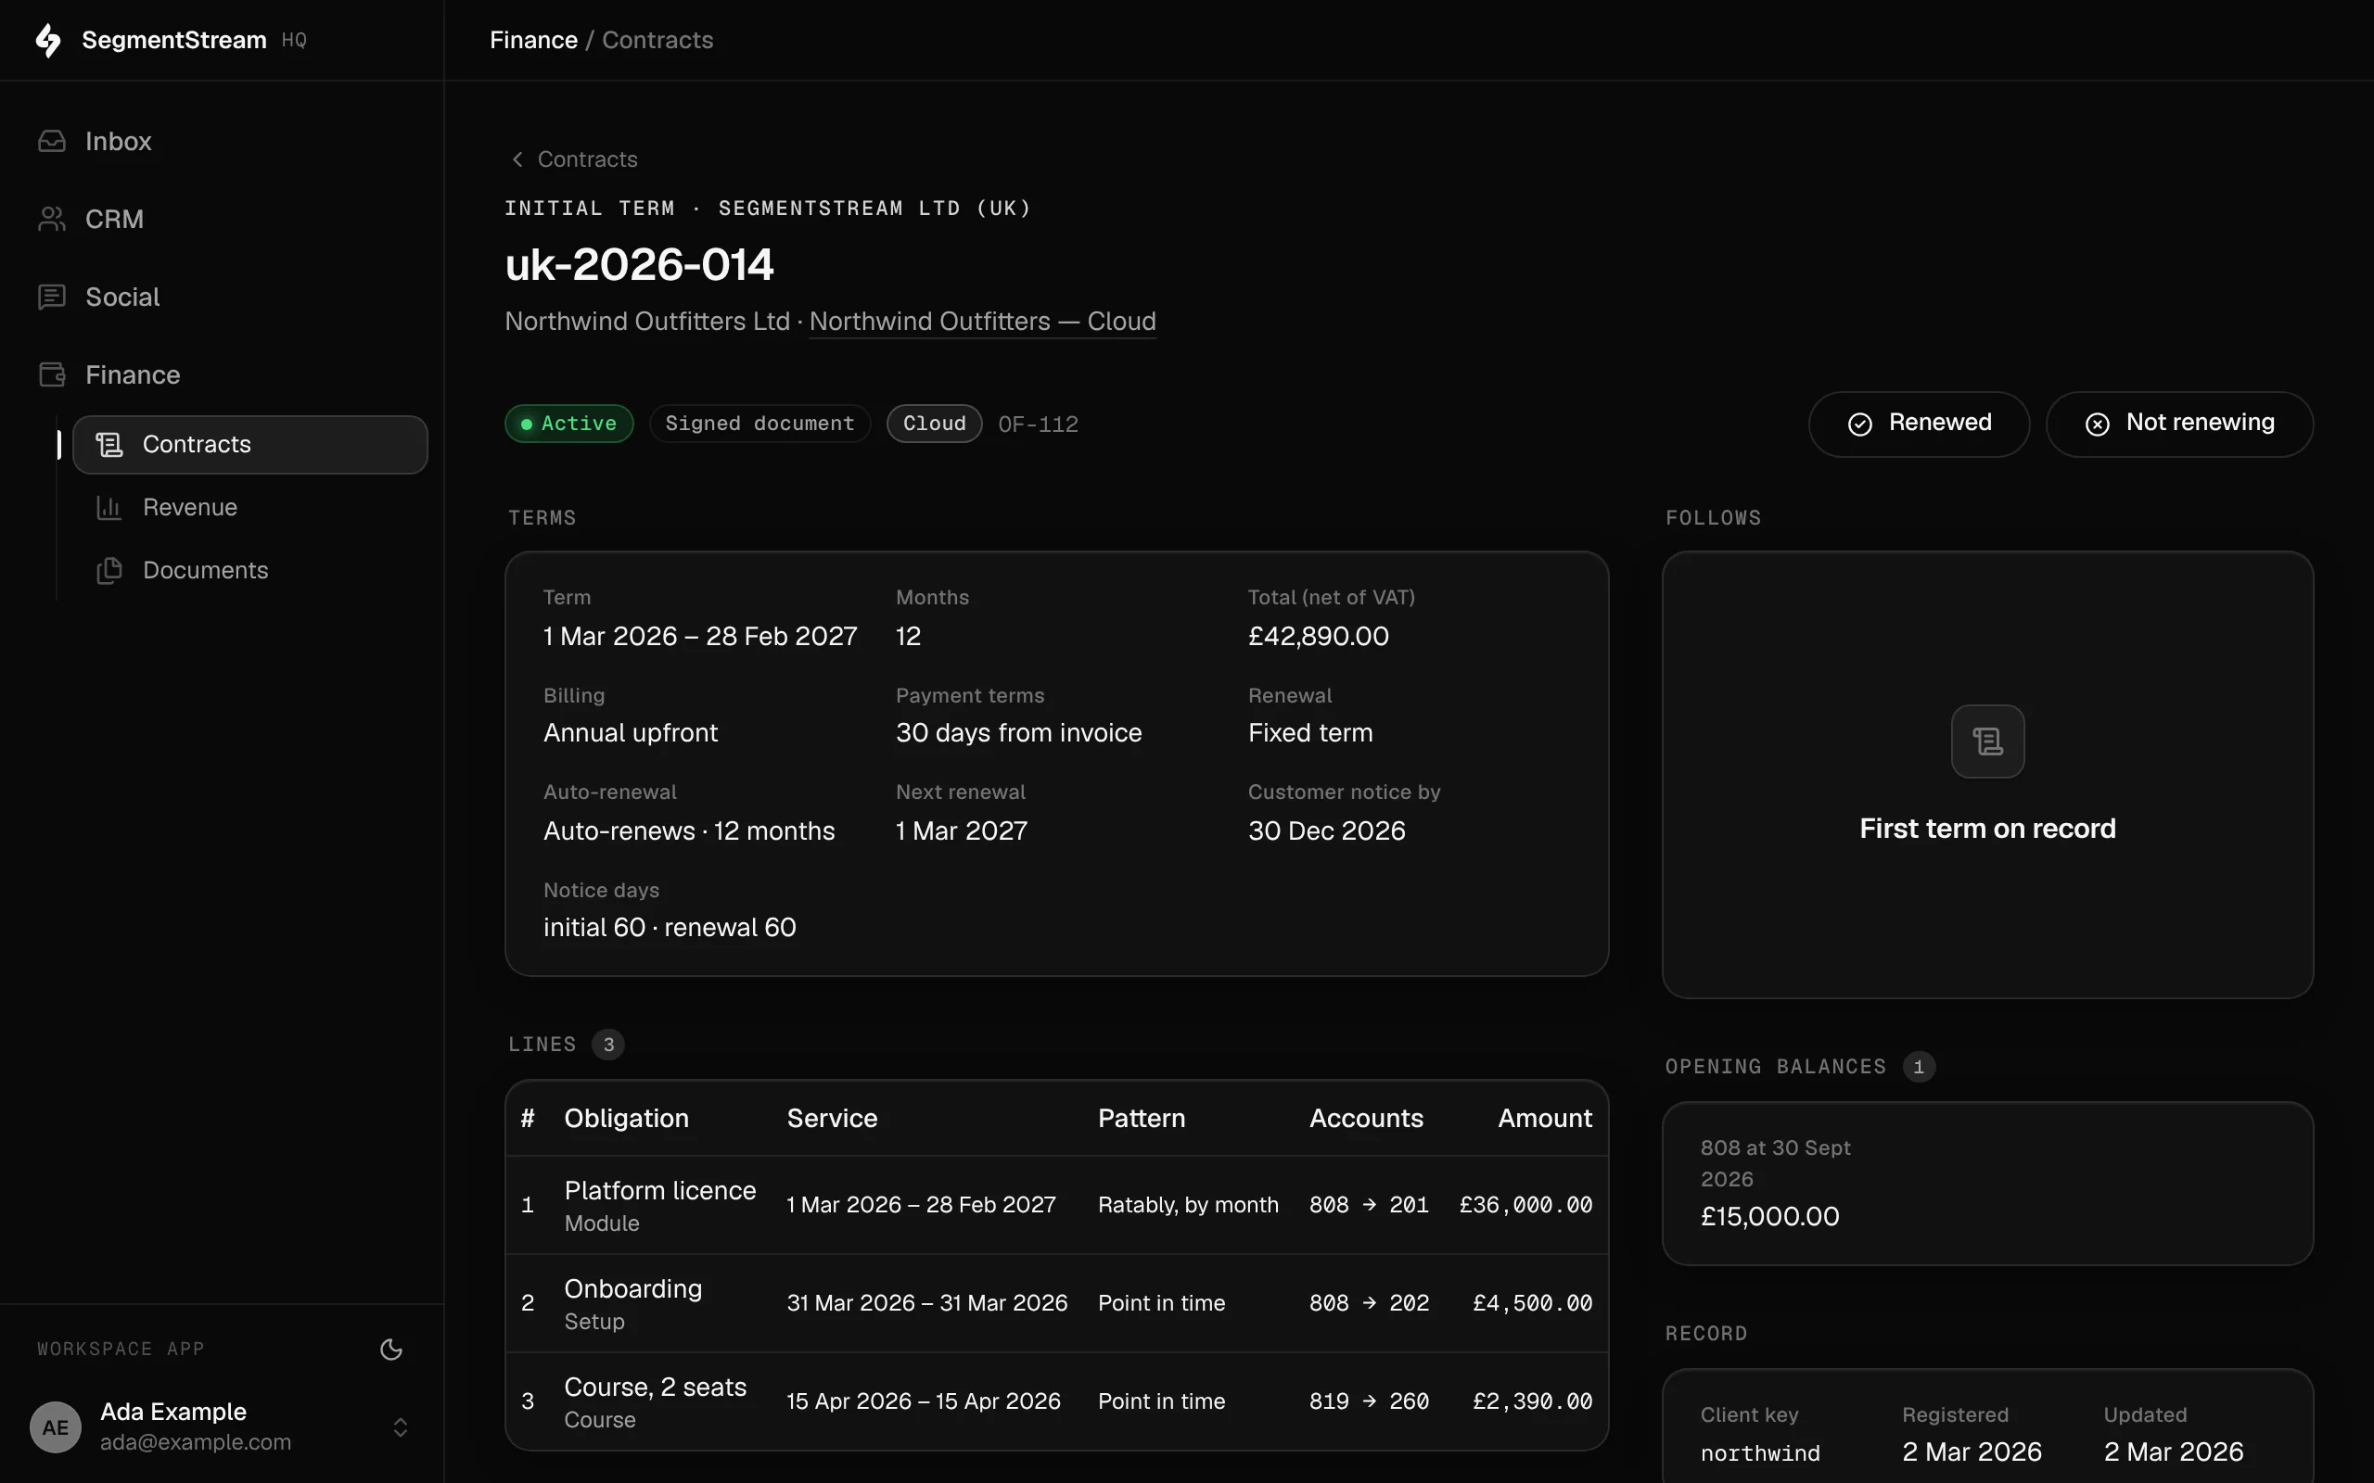Mark contract as Renewed
The width and height of the screenshot is (2374, 1483).
(1919, 424)
